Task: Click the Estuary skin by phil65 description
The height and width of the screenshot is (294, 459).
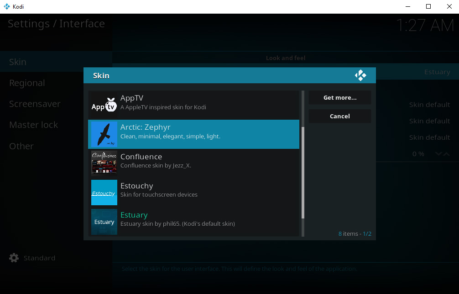Action: 177,224
